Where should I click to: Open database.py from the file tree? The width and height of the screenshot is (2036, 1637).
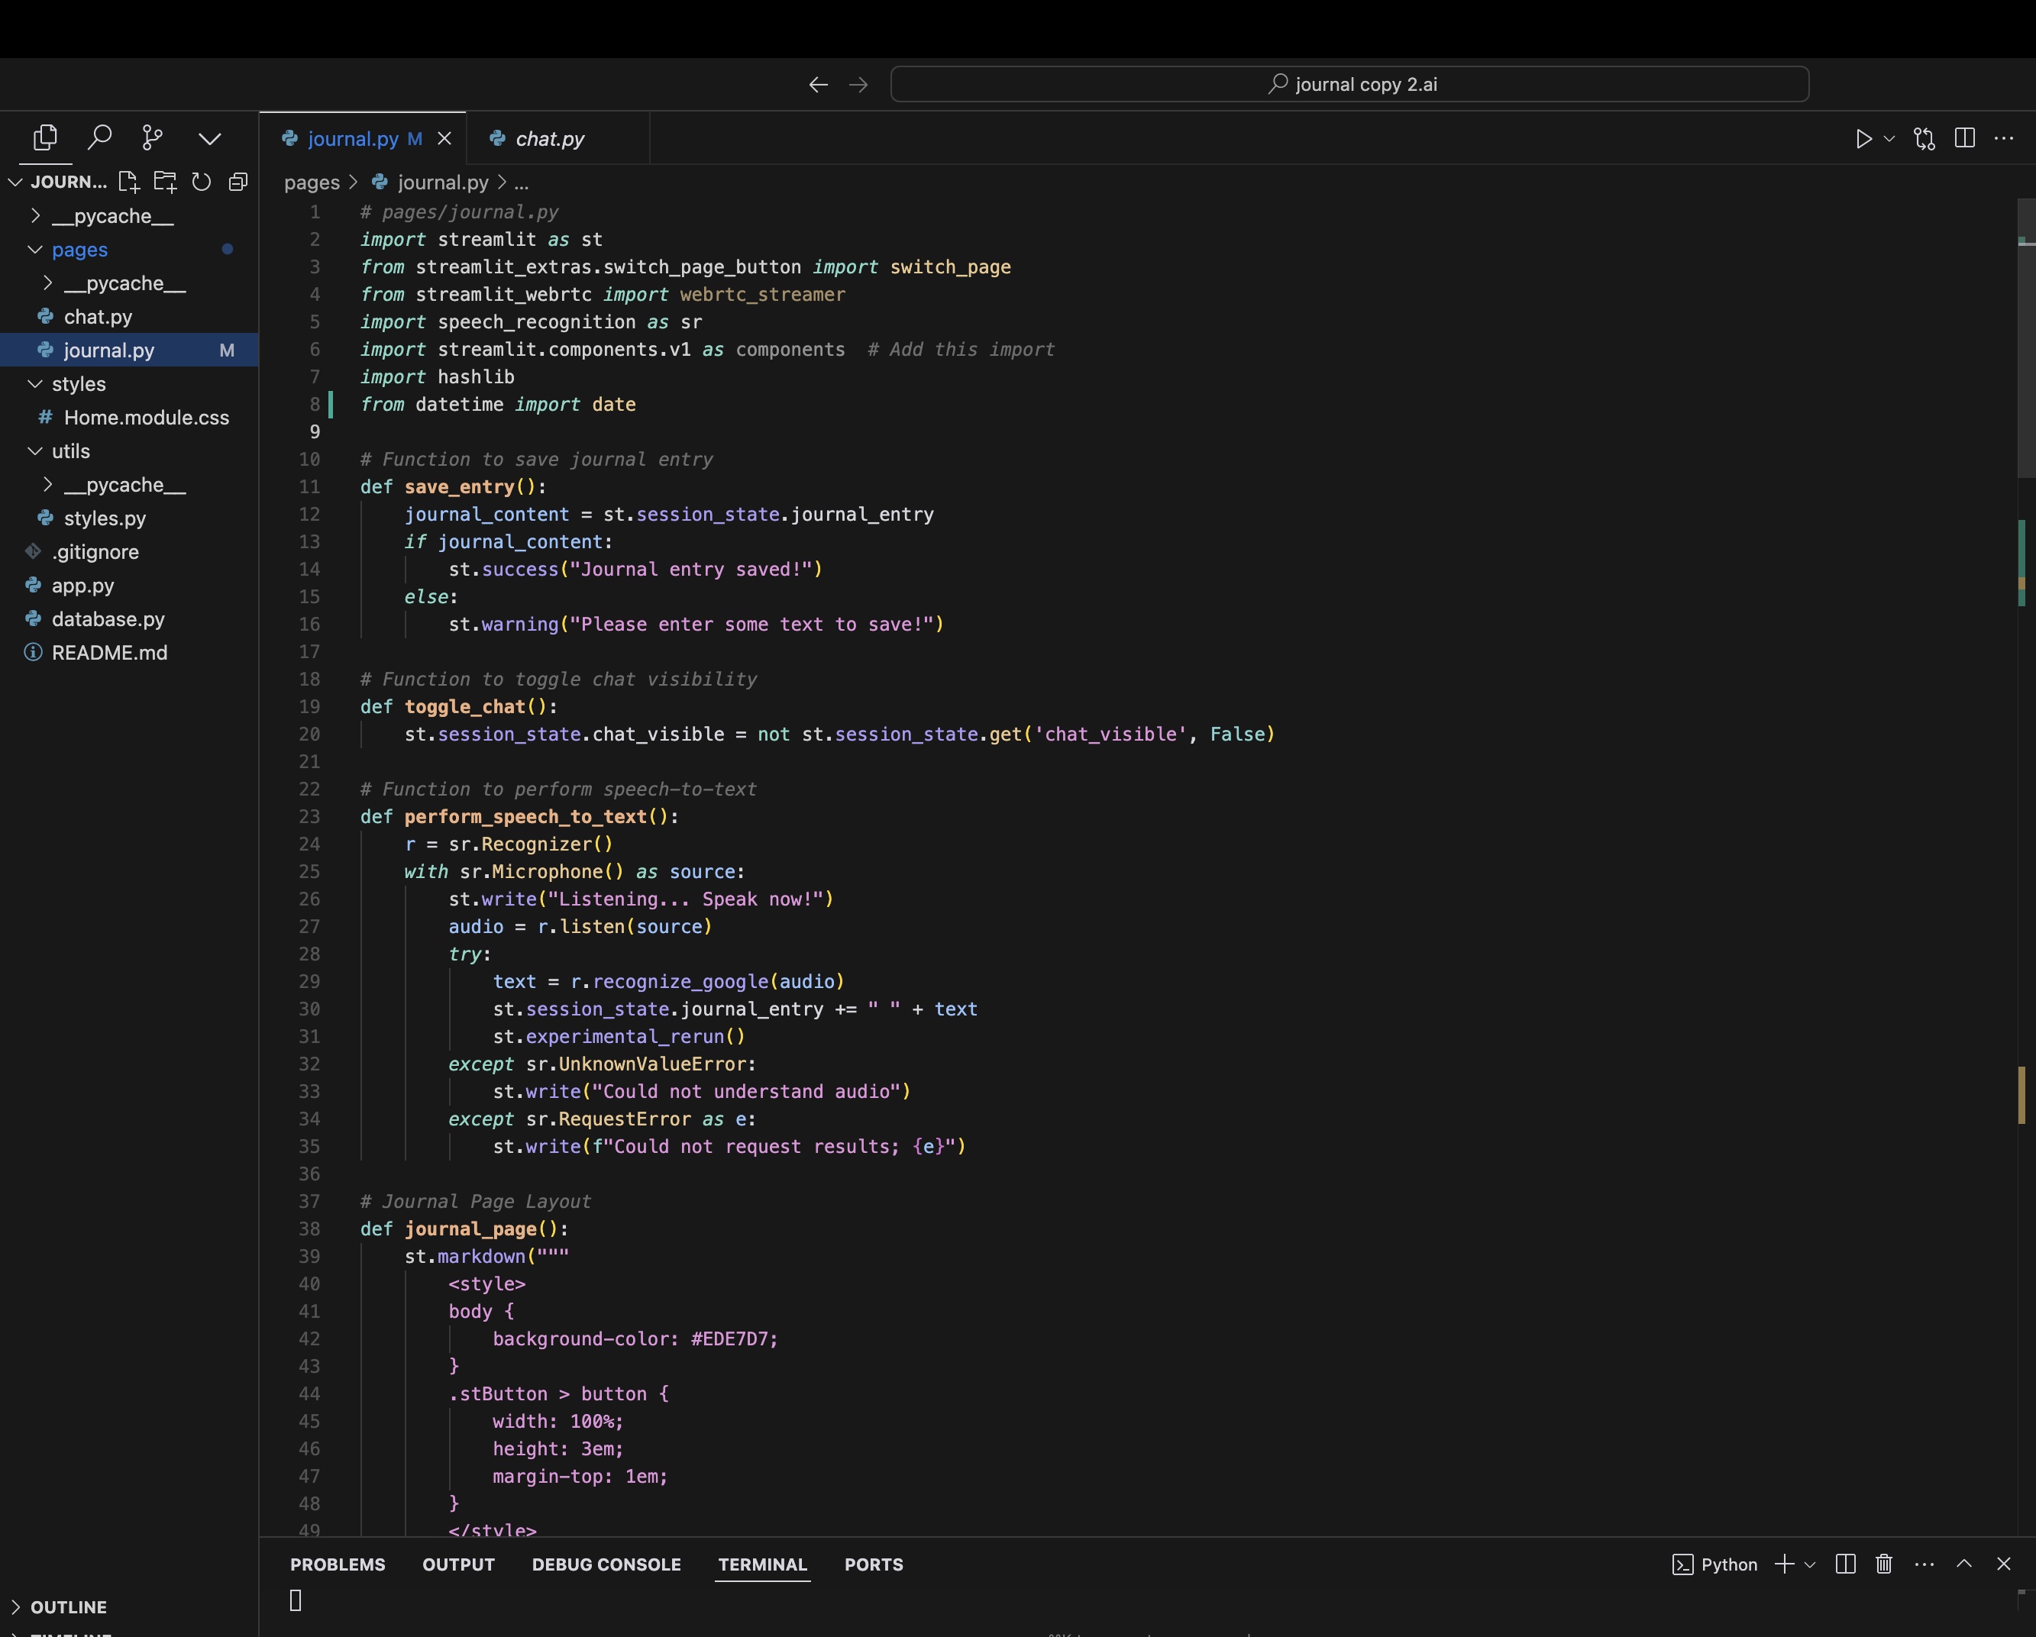108,619
